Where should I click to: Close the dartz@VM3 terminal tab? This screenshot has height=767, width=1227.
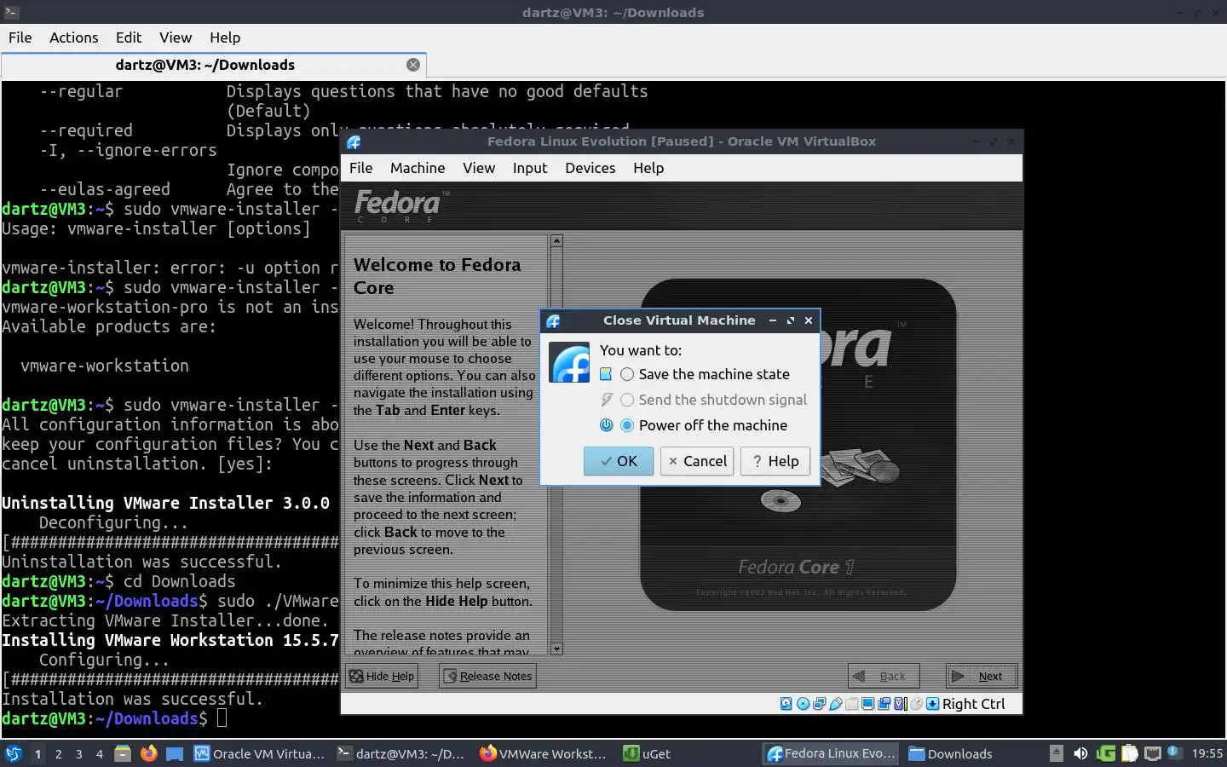pos(413,65)
